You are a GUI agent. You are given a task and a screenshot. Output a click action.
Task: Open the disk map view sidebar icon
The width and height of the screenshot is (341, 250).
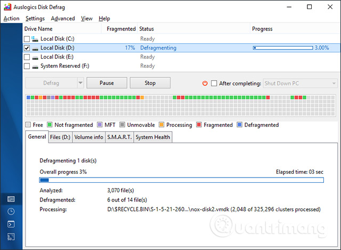(11, 199)
